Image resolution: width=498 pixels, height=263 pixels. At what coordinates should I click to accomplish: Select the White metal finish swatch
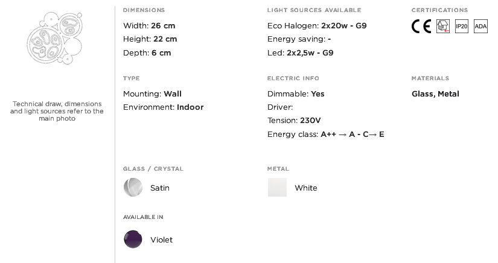[x=277, y=188]
